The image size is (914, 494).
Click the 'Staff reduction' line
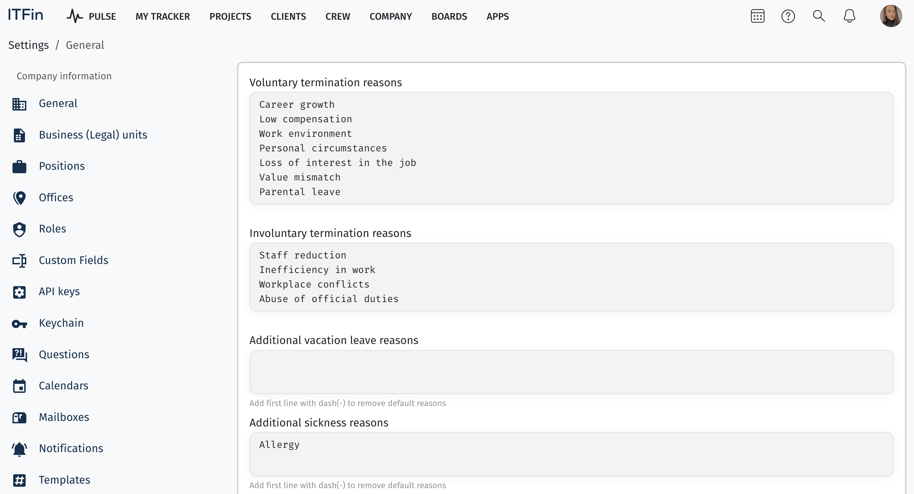tap(303, 255)
